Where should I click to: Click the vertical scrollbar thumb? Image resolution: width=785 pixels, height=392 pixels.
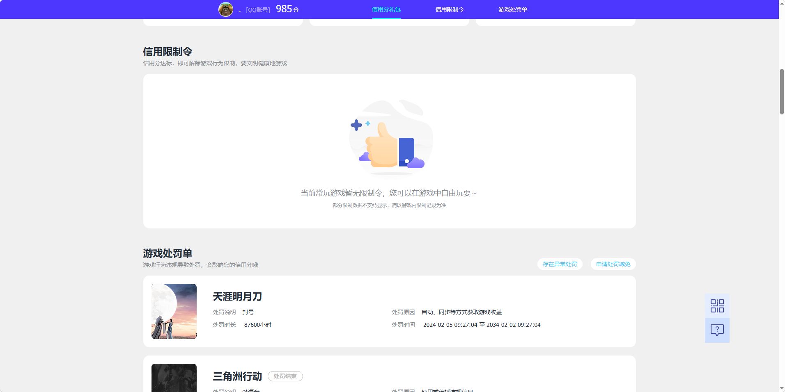(x=782, y=91)
